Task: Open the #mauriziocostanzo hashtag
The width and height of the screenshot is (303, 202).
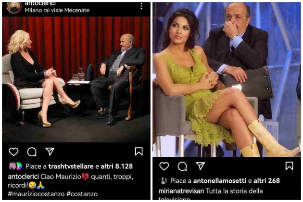Action: click(36, 194)
